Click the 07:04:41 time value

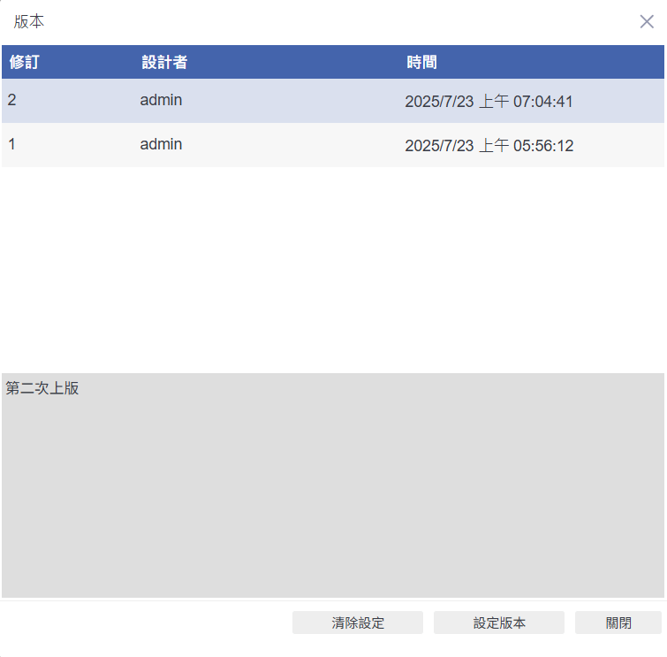pos(542,102)
